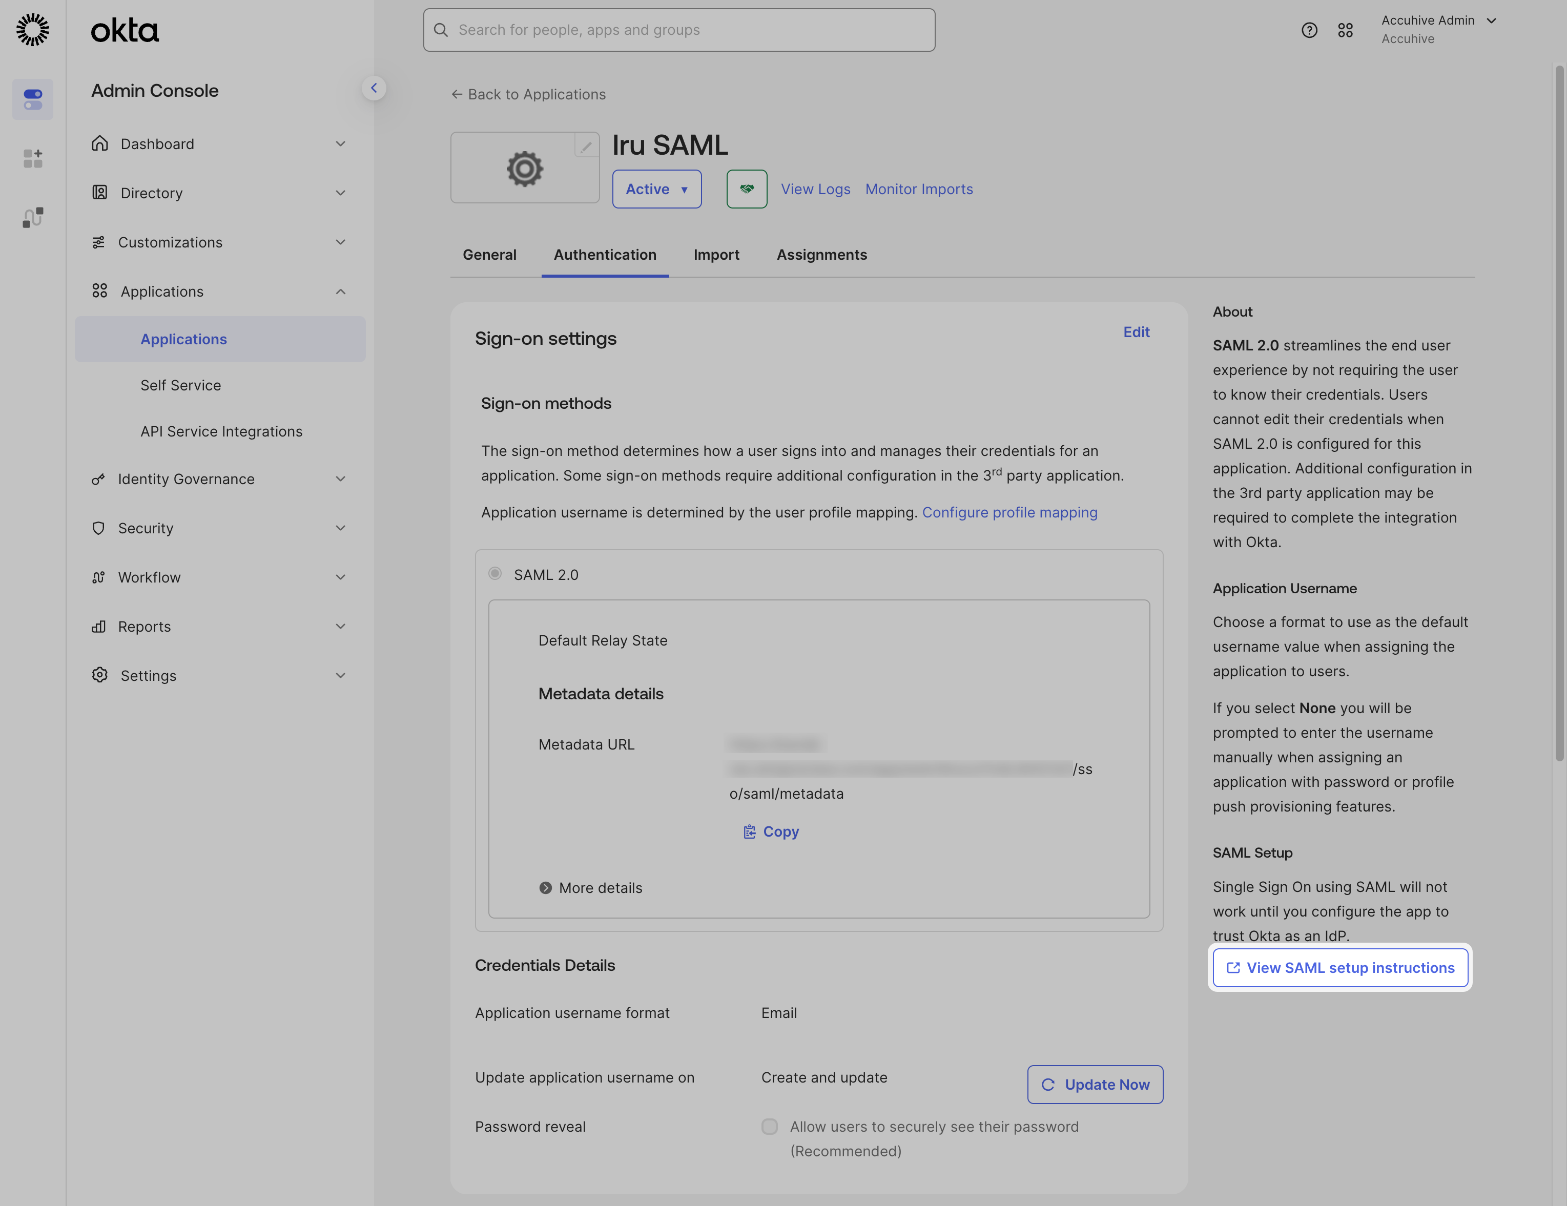Open View Logs link
The width and height of the screenshot is (1567, 1206).
tap(815, 189)
